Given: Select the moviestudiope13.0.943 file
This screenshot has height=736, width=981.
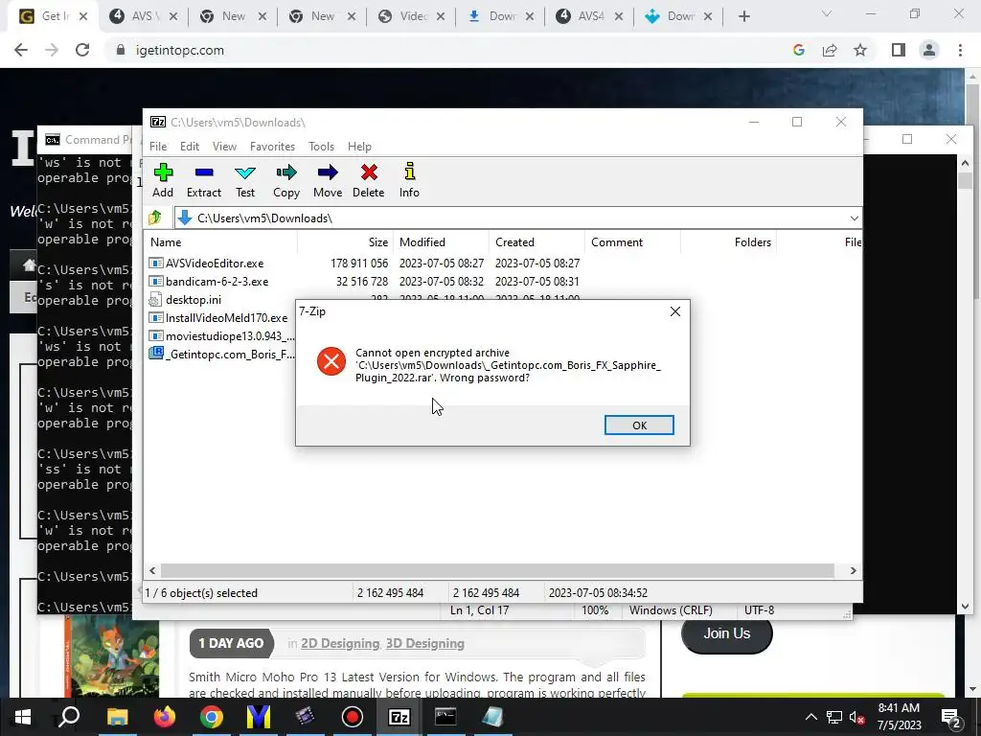Looking at the screenshot, I should pos(221,336).
